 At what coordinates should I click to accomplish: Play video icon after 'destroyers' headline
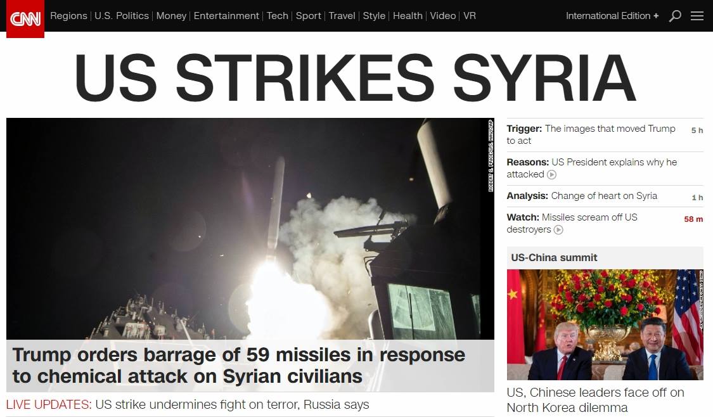click(558, 229)
